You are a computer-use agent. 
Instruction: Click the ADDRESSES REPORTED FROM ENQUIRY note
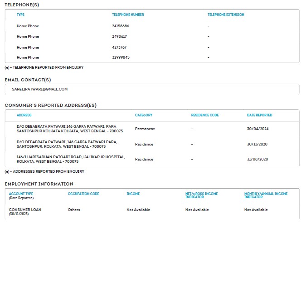[44, 171]
